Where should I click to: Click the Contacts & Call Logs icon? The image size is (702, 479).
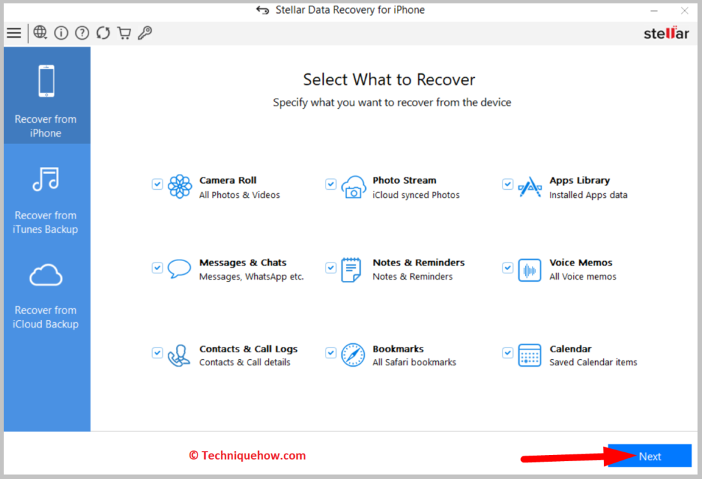179,356
